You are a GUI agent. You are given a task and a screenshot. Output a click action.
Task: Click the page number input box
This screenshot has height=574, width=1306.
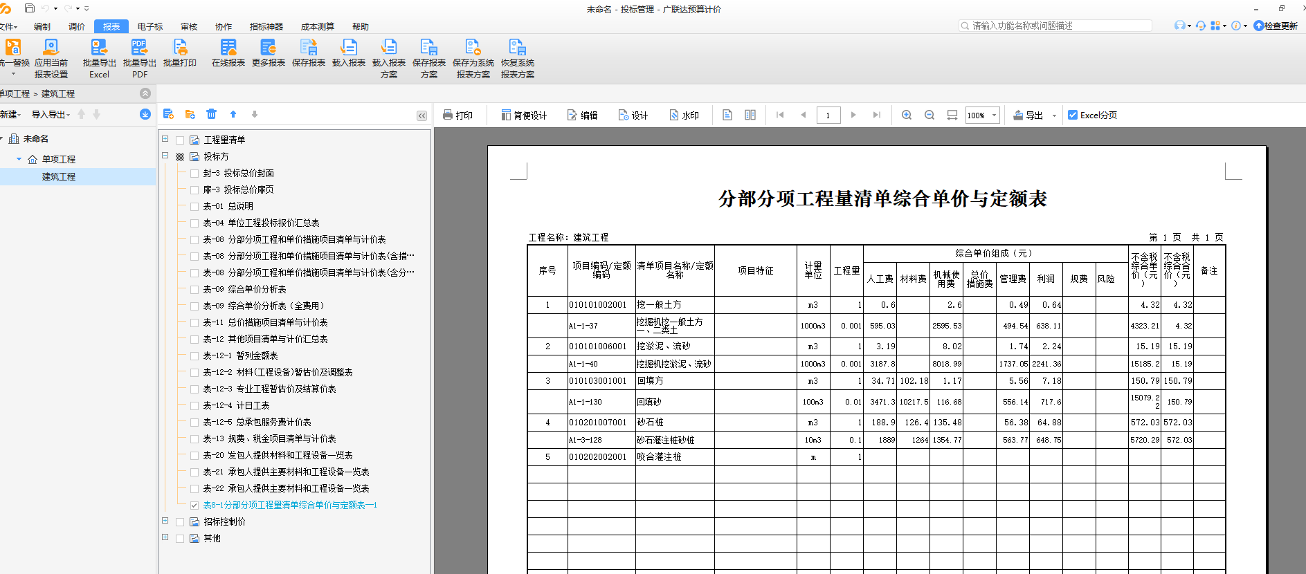pos(828,115)
